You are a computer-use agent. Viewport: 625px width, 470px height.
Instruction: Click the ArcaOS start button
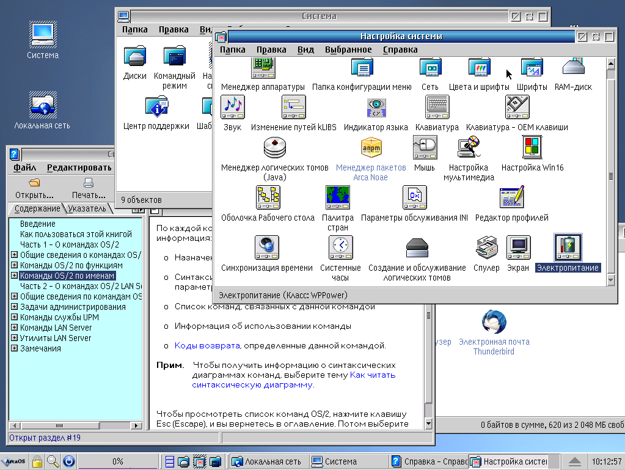coord(14,461)
